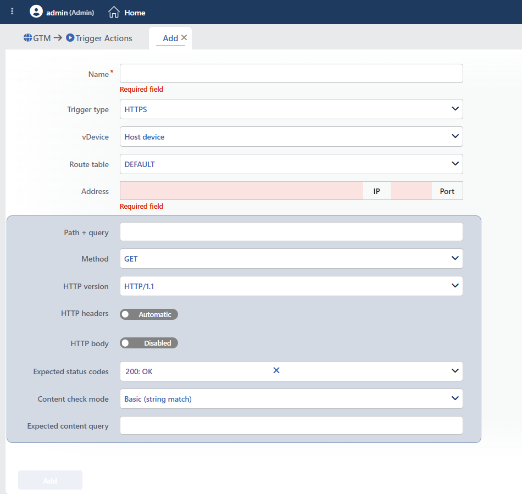Focus the Address IP input field

tap(242, 191)
